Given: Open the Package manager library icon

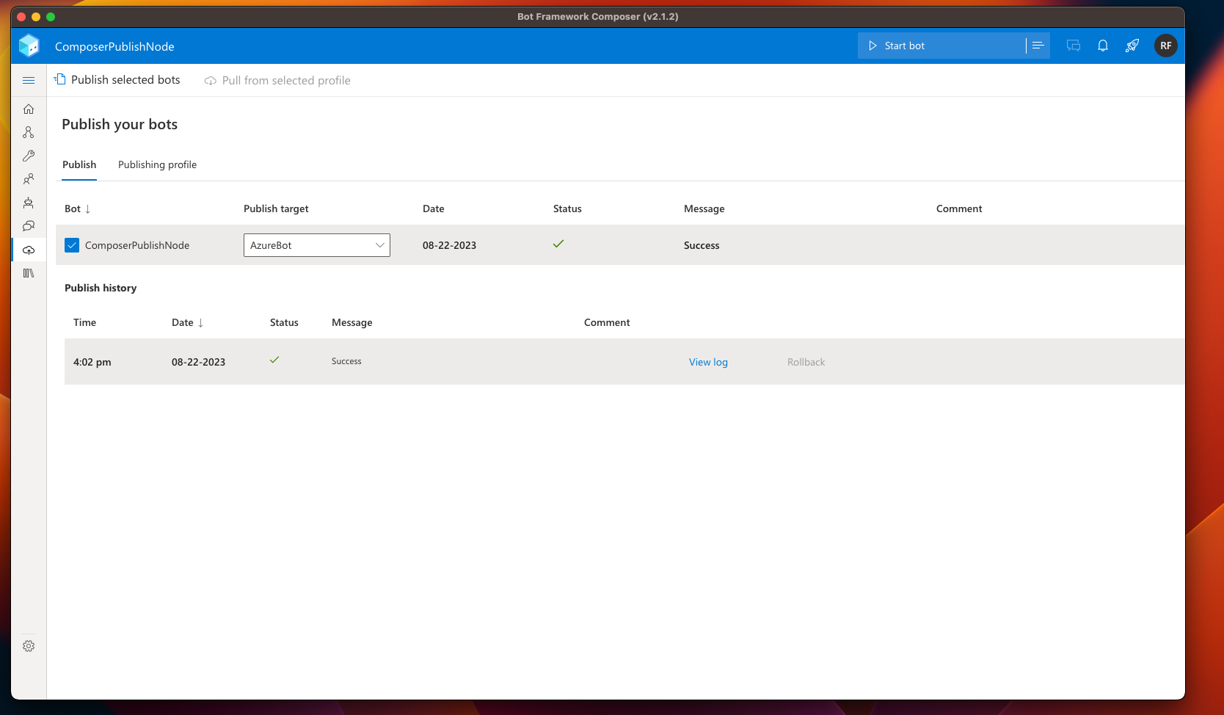Looking at the screenshot, I should coord(29,273).
